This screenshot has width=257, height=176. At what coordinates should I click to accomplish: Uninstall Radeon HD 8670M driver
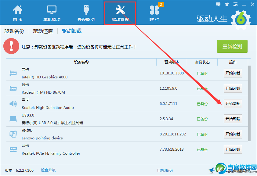coord(233,88)
